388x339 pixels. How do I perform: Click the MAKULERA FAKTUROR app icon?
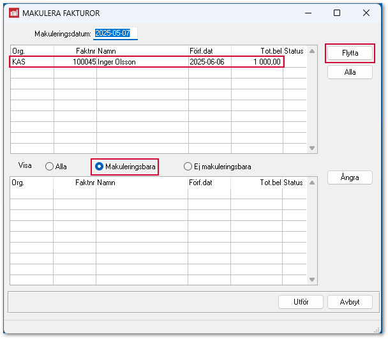14,13
